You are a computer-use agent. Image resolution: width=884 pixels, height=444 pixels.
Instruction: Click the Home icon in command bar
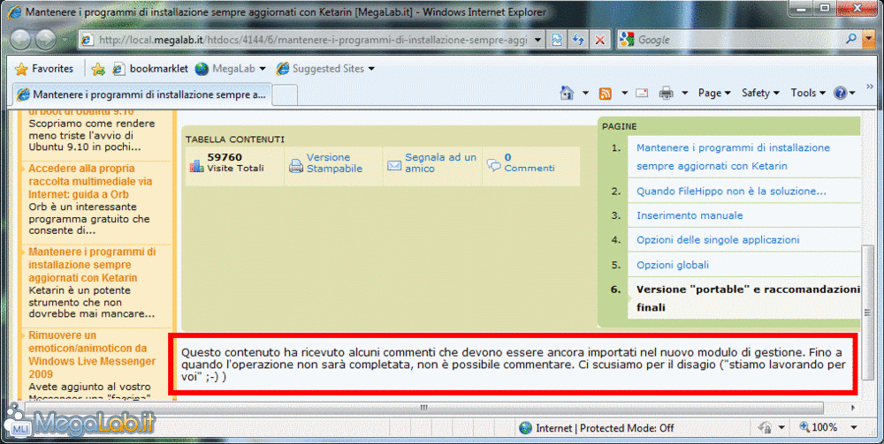(x=567, y=93)
